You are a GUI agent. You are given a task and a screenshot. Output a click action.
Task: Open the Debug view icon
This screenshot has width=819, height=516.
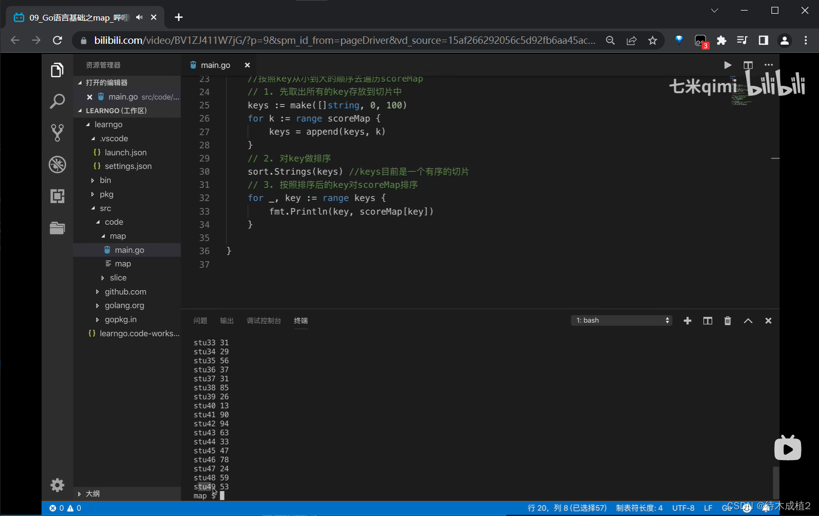click(57, 165)
